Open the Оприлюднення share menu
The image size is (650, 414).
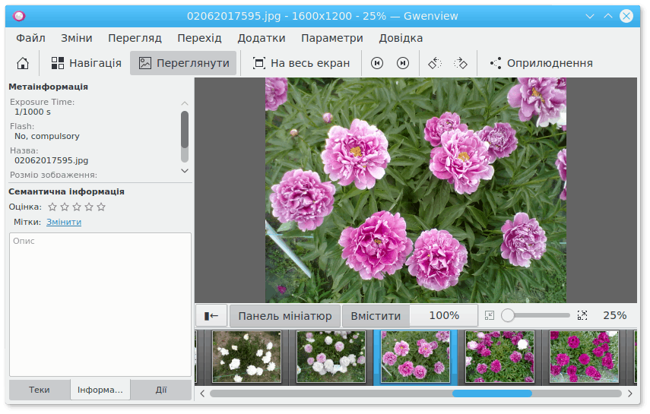[541, 63]
